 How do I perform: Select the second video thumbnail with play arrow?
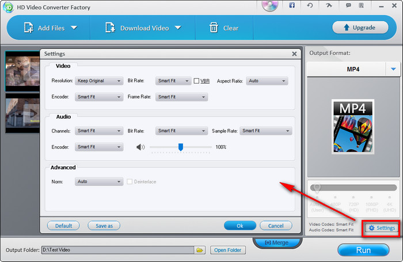pos(22,113)
